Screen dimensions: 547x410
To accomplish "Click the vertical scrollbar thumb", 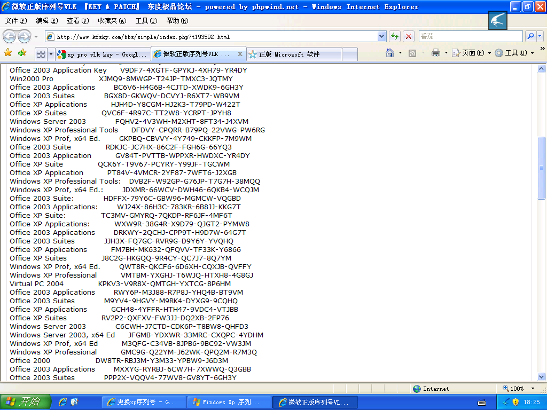I will point(542,168).
